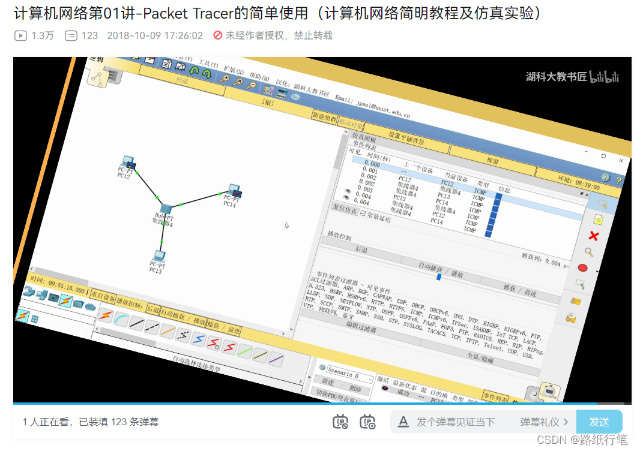Click the 新建 scenario button
Viewport: 637px width, 451px height.
327,381
